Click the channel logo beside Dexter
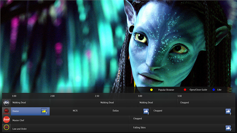 tap(6, 111)
